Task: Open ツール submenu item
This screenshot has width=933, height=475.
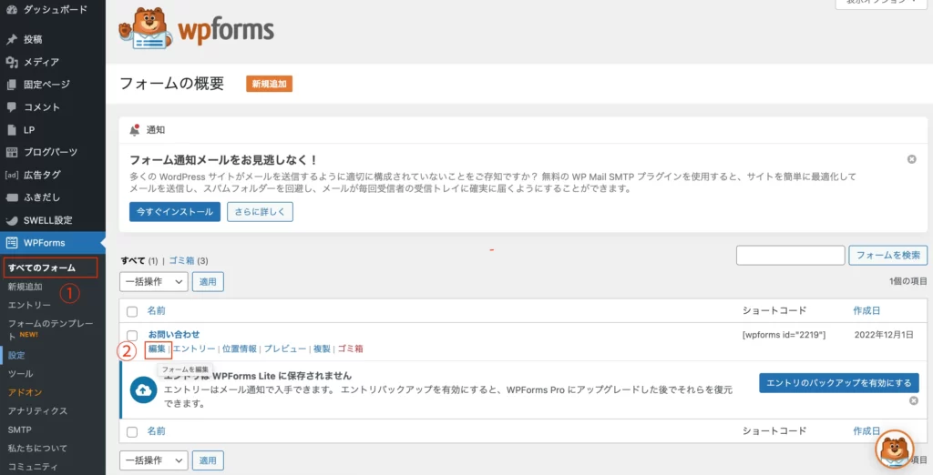Action: (20, 374)
